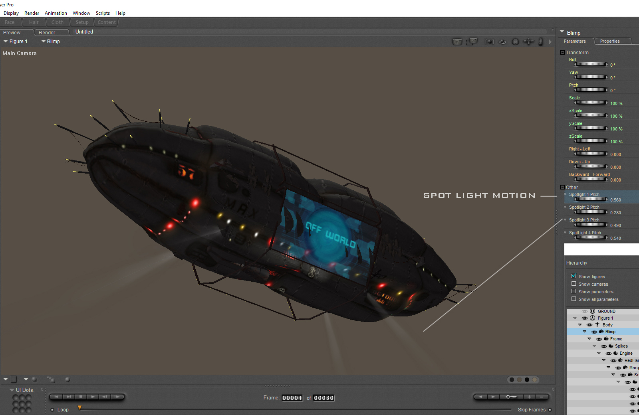Click the three-sphere icon below the viewport
Viewport: 639px width, 415px height.
(51, 379)
